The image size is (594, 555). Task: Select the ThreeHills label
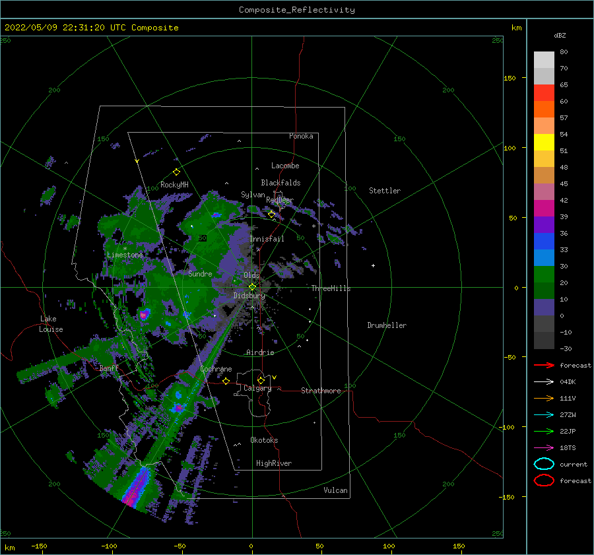pos(331,288)
